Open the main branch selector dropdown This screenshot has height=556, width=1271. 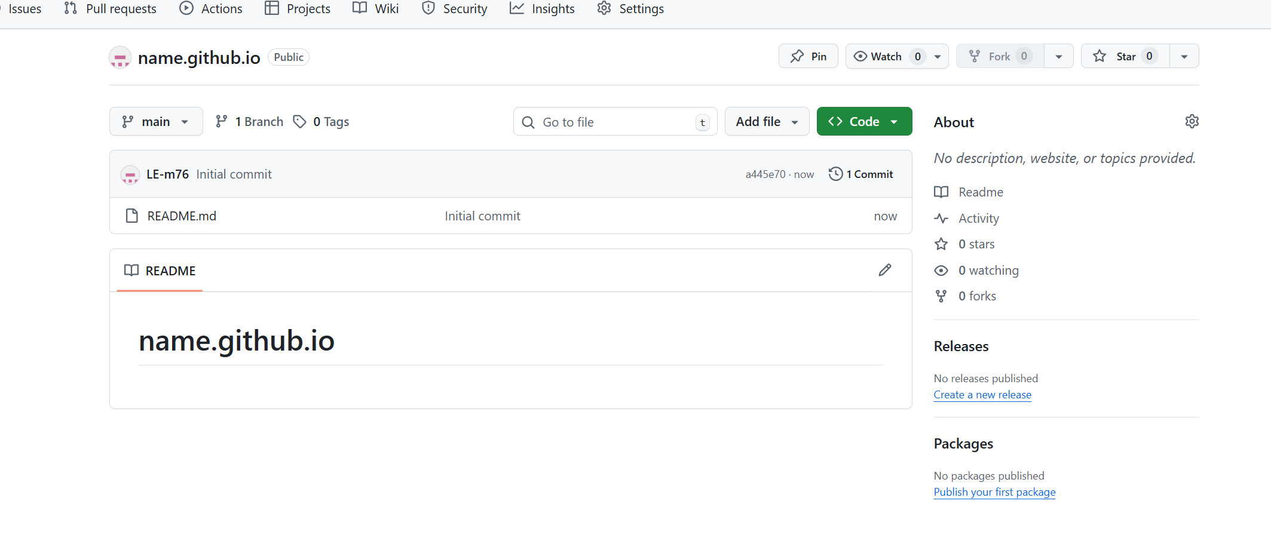pos(156,122)
